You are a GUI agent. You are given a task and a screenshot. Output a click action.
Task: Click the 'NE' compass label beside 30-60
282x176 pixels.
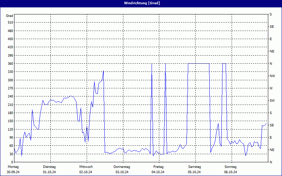(272, 150)
